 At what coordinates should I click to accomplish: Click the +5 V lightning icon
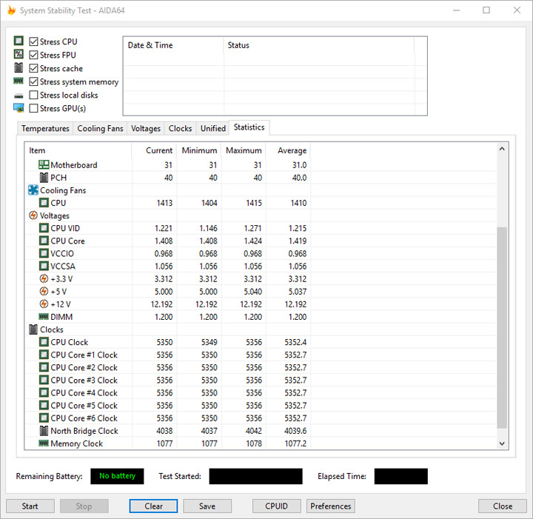coord(44,291)
